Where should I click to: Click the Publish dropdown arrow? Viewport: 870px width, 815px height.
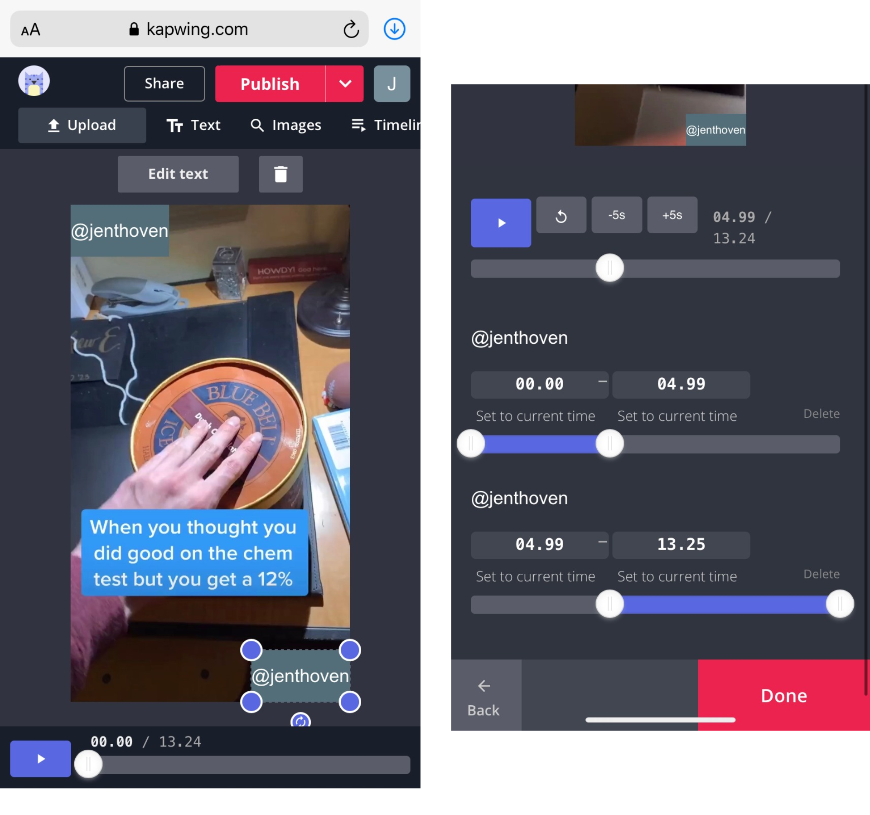[346, 83]
